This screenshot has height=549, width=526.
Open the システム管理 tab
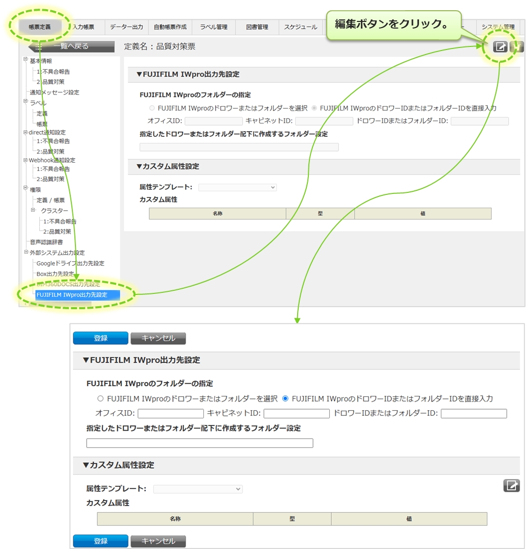pos(498,27)
